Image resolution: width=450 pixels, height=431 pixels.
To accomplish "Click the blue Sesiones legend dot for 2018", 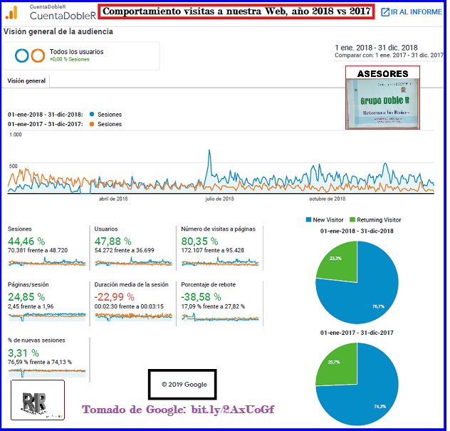I will click(x=92, y=114).
